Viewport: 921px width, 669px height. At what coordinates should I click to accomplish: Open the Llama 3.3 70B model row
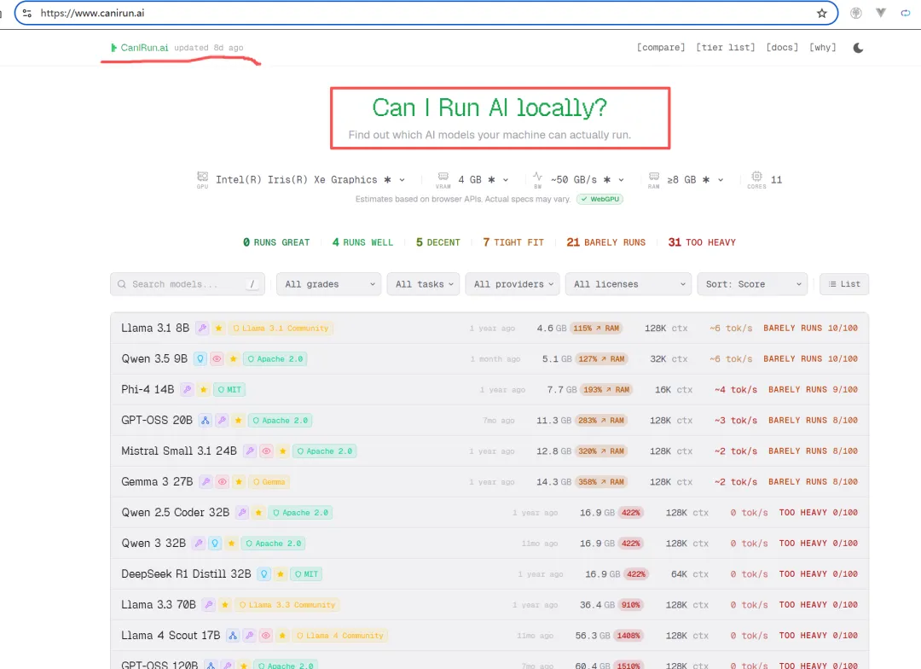point(489,604)
